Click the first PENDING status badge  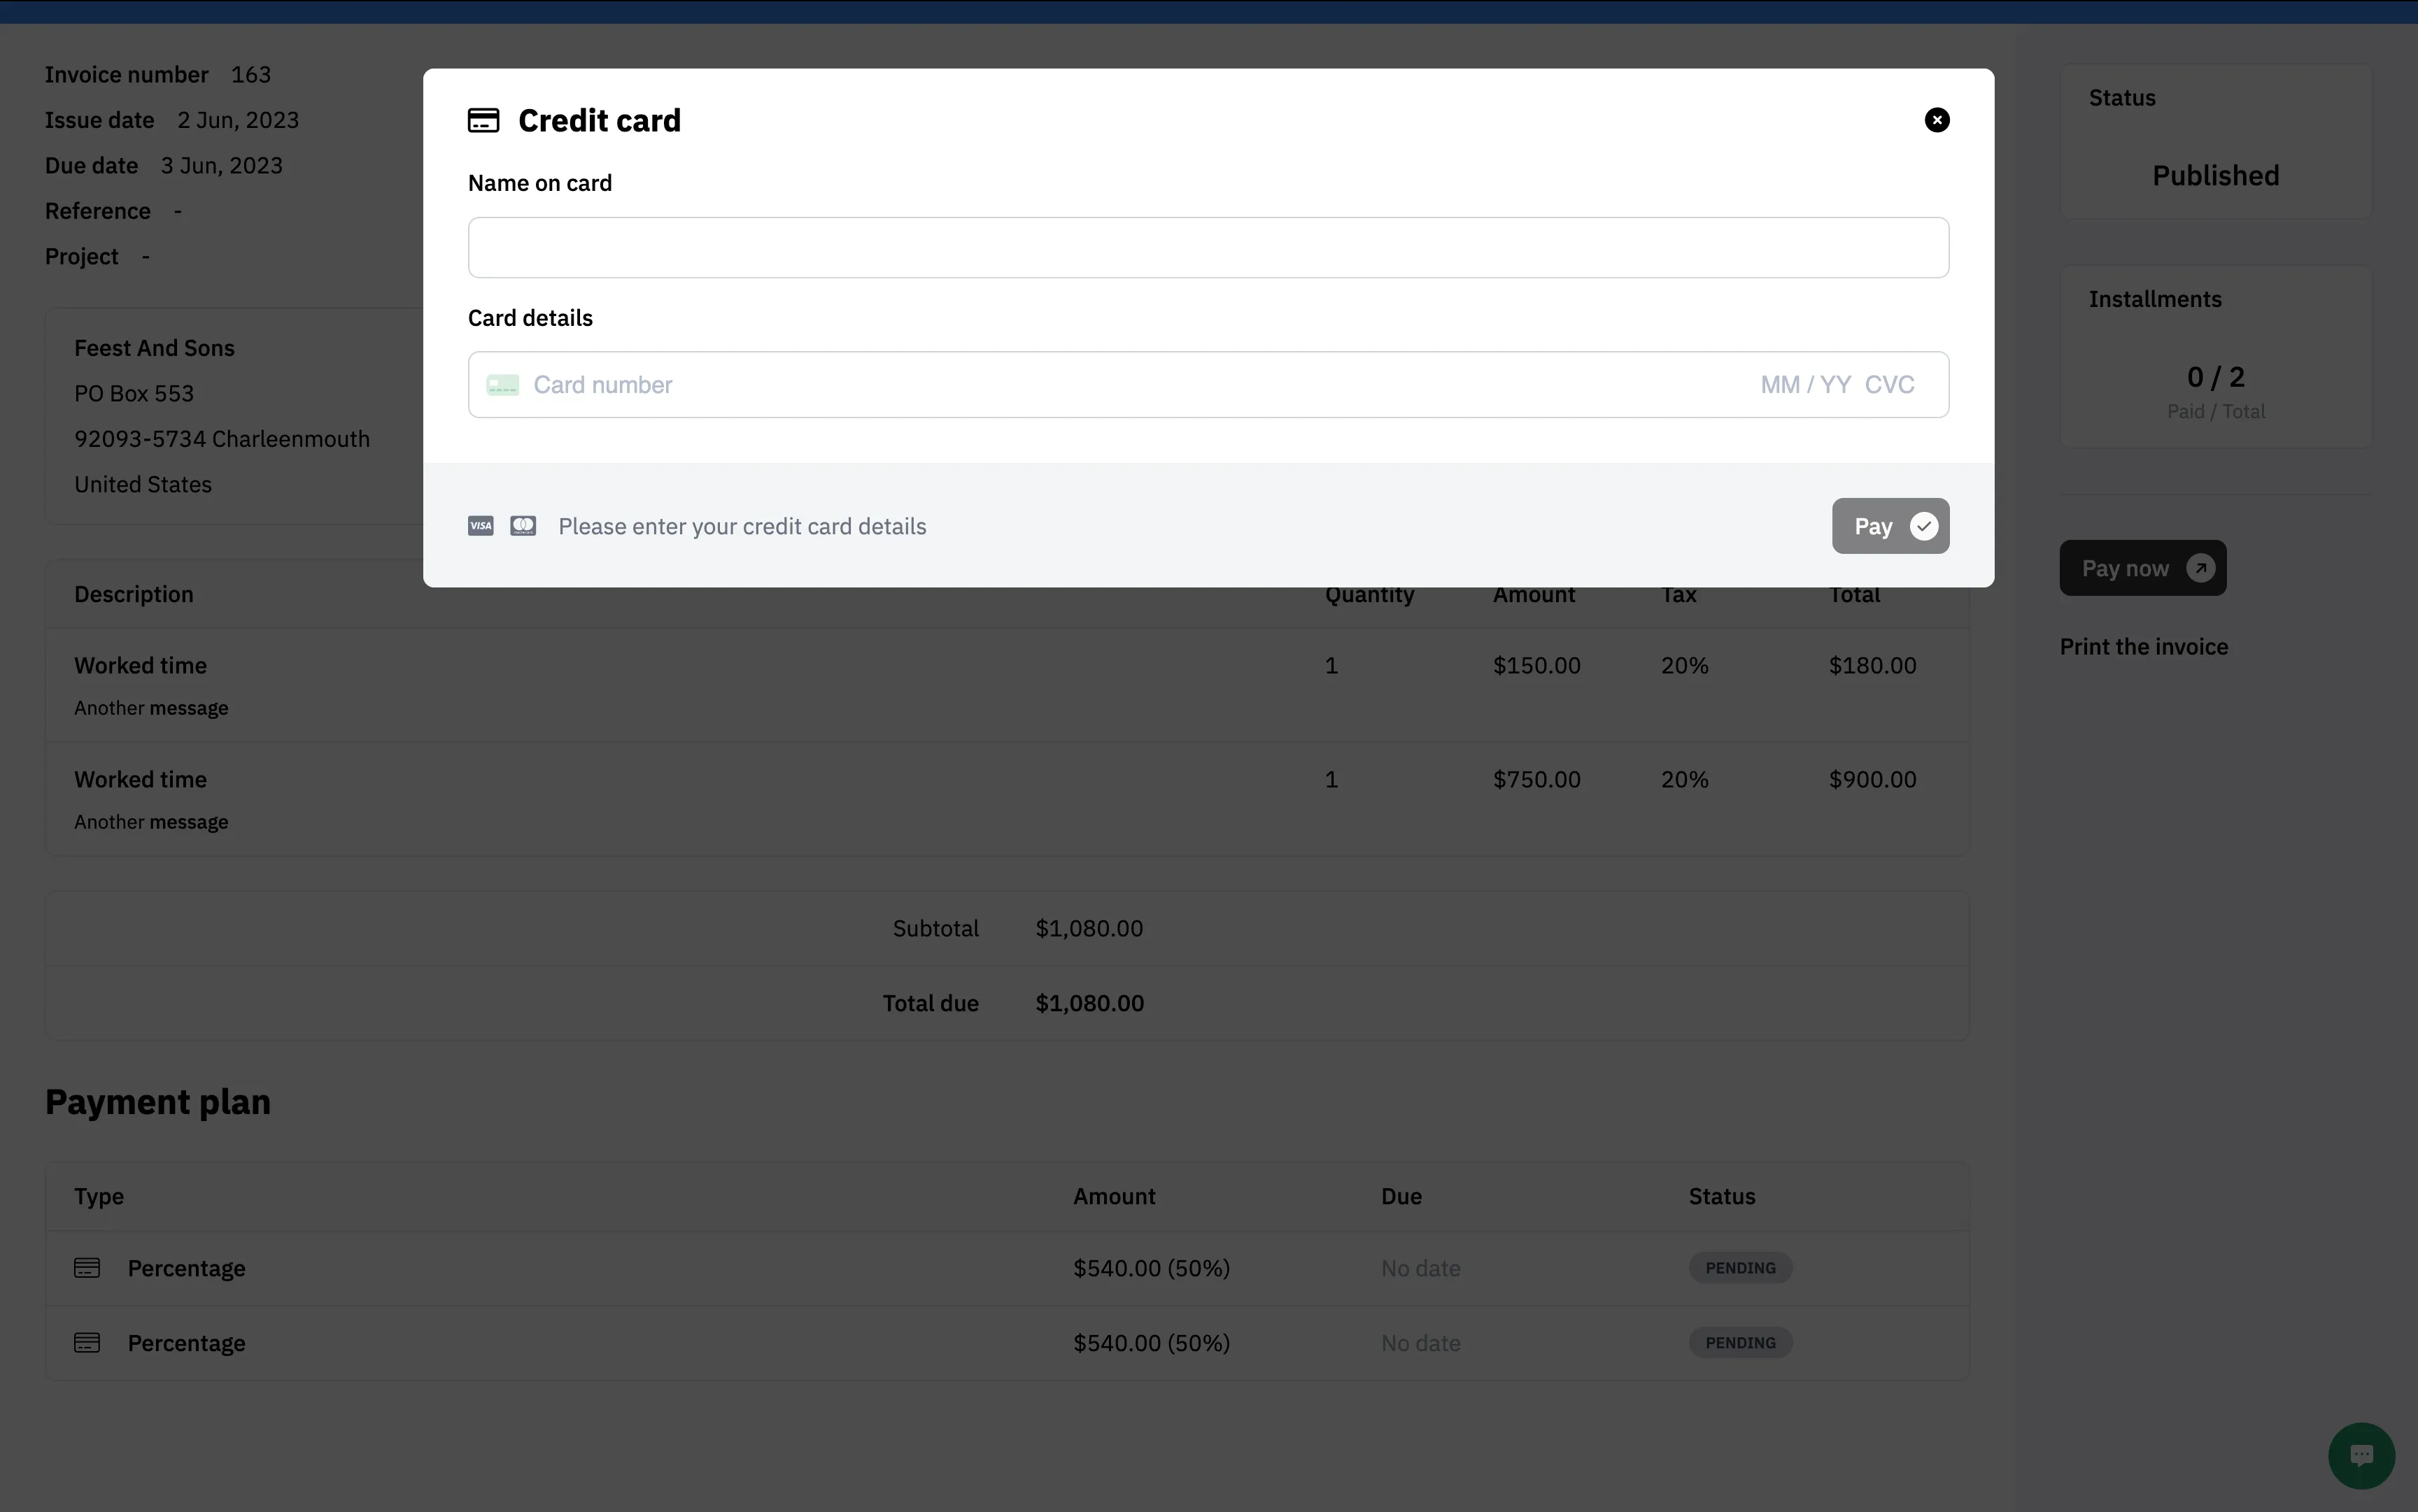[1740, 1268]
